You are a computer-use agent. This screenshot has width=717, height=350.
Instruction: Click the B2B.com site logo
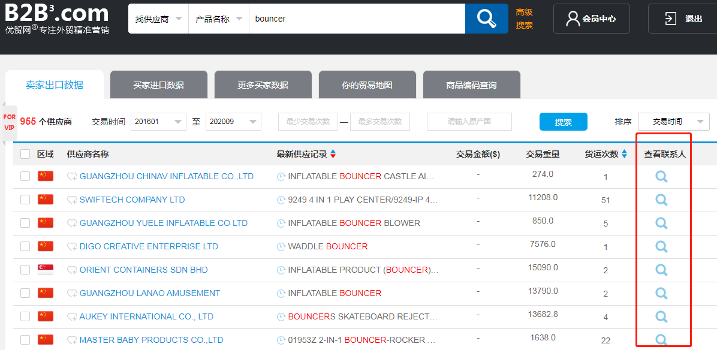57,19
